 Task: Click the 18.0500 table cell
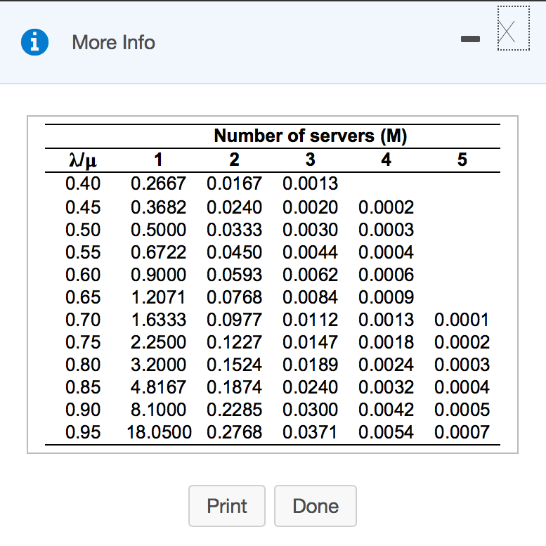click(x=158, y=432)
